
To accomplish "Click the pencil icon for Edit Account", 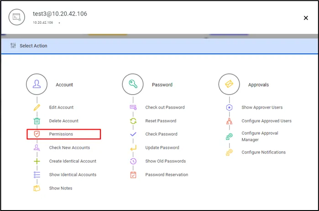I will 37,107.
